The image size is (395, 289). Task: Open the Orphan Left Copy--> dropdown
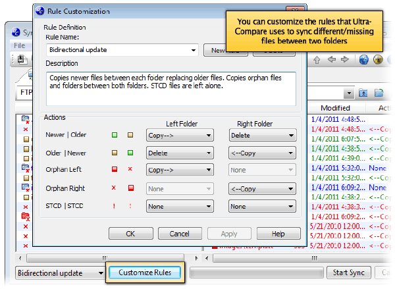(180, 170)
